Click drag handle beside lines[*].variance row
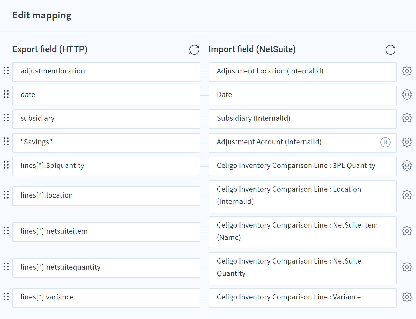 (6, 297)
